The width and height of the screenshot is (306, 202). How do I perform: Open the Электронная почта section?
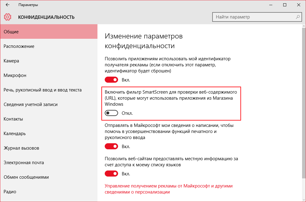[x=24, y=163]
